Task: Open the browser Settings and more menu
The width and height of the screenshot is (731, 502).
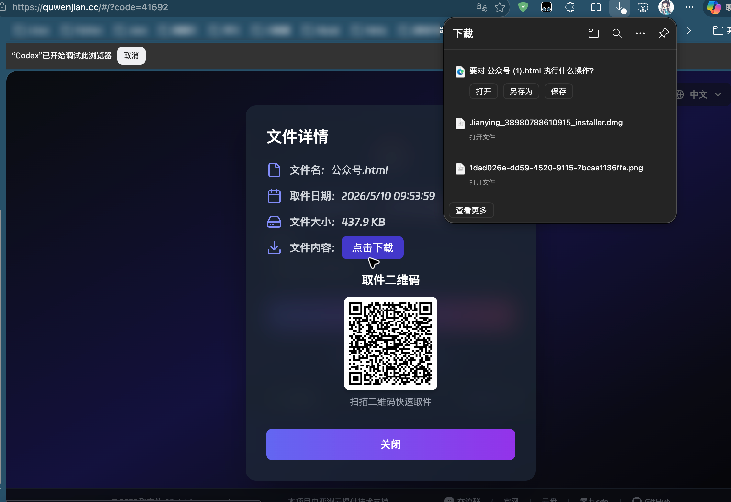Action: [690, 7]
